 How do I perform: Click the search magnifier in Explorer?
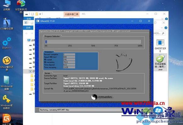[x=163, y=33]
